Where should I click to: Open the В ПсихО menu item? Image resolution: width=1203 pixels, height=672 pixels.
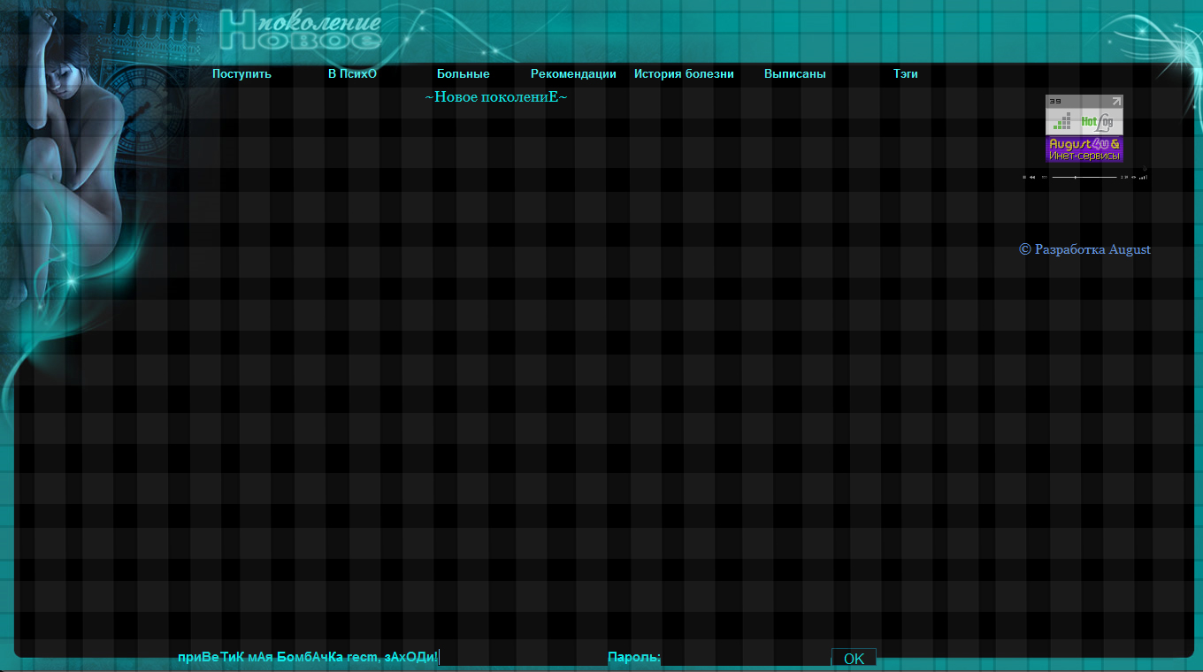352,74
